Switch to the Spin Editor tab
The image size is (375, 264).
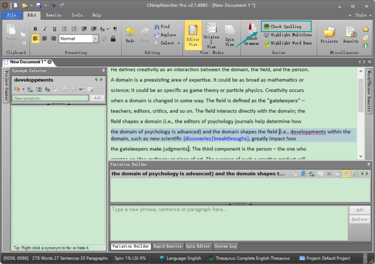(x=198, y=246)
